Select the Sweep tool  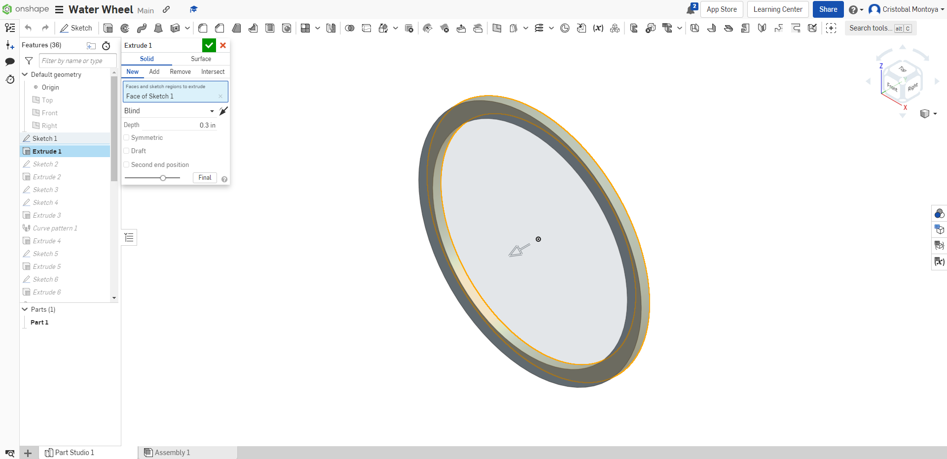point(142,28)
